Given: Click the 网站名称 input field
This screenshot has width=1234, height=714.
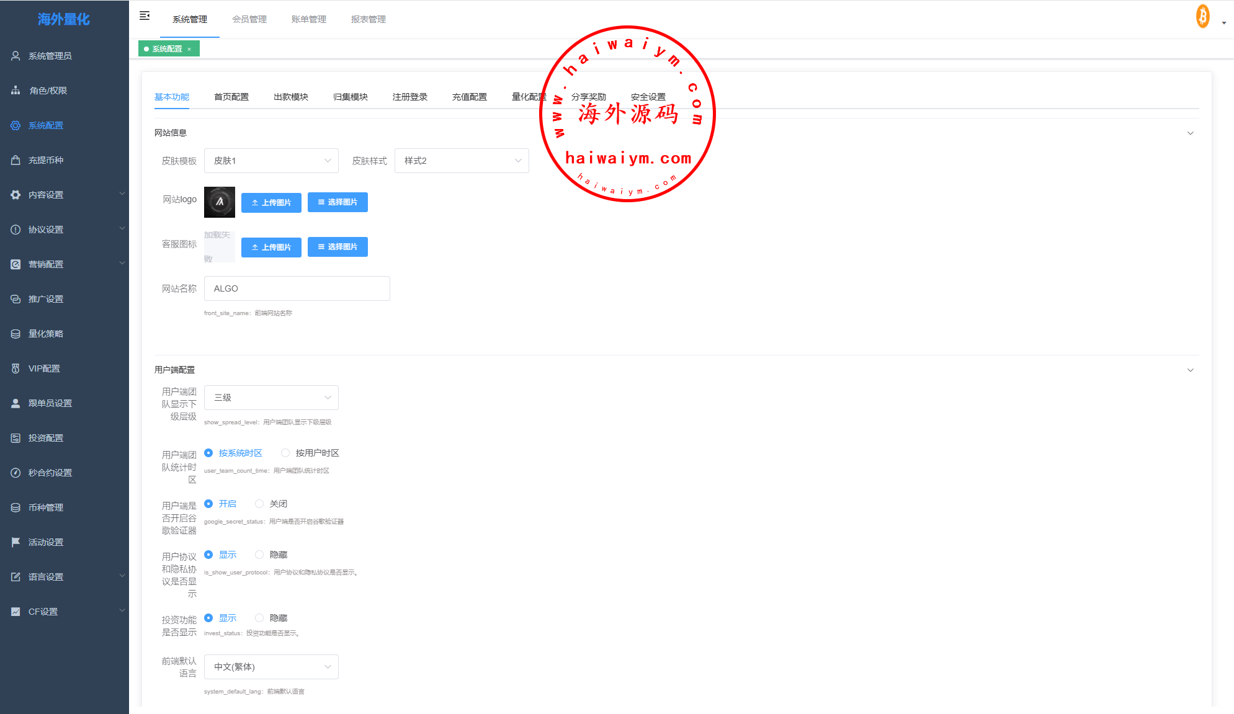Looking at the screenshot, I should (297, 288).
